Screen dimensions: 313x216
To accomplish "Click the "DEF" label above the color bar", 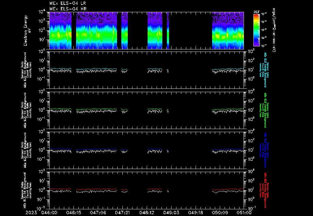I will [x=256, y=12].
